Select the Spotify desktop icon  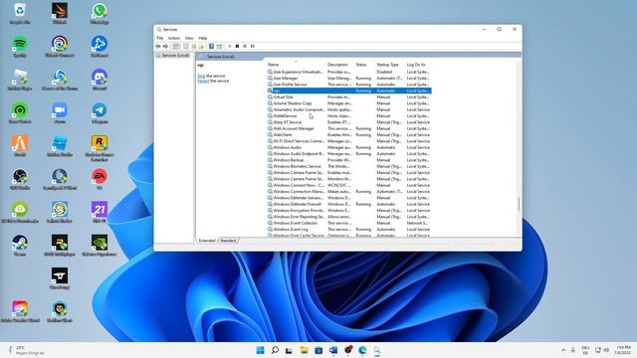click(x=20, y=47)
